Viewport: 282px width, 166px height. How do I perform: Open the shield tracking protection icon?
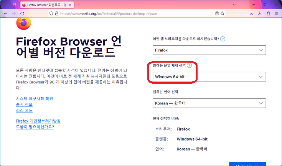point(51,13)
